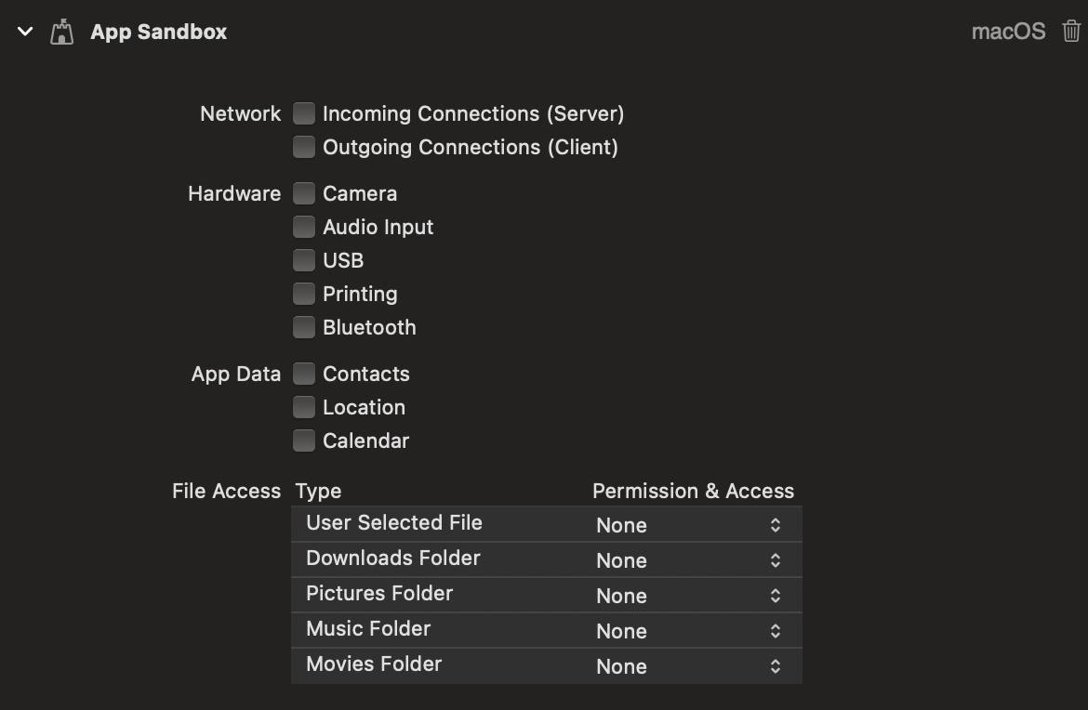Change Pictures Folder access popup
1088x710 pixels.
[x=690, y=596]
